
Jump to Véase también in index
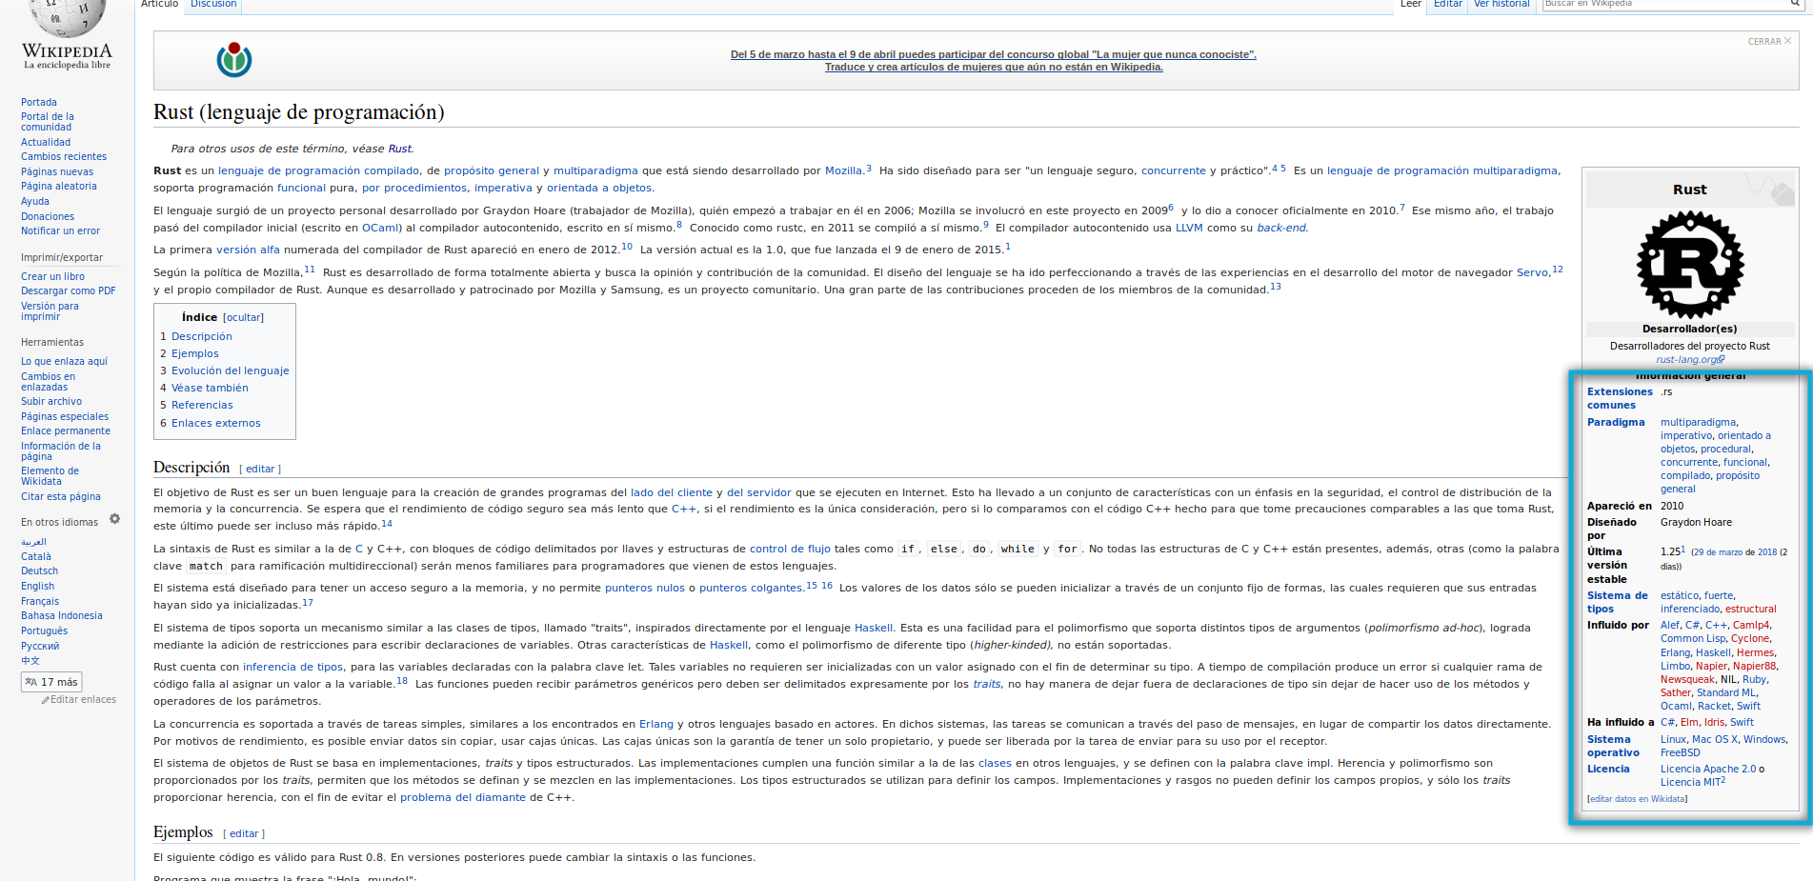210,389
